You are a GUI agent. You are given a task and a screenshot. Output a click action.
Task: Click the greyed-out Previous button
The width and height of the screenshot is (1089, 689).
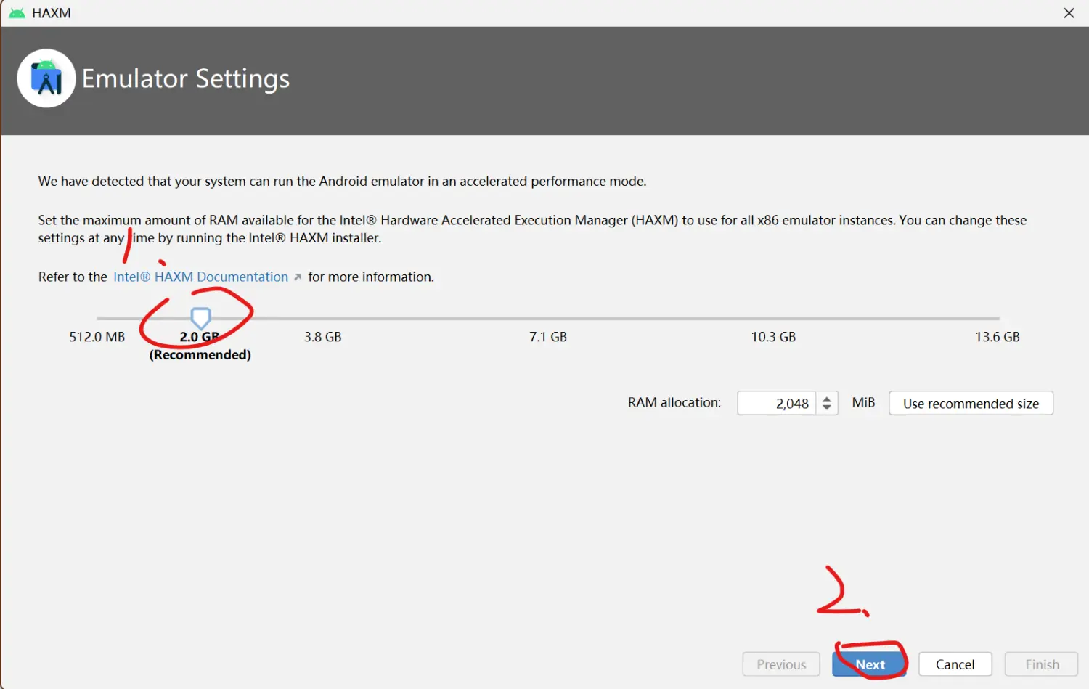tap(780, 664)
